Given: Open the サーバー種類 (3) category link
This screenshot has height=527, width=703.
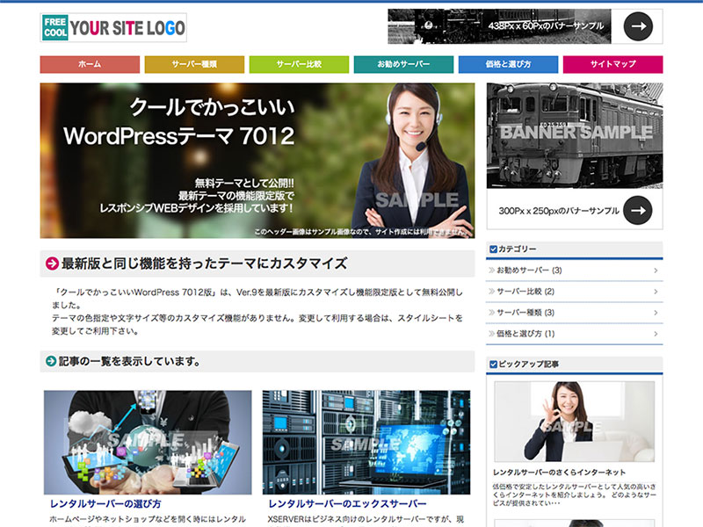Looking at the screenshot, I should [x=525, y=313].
